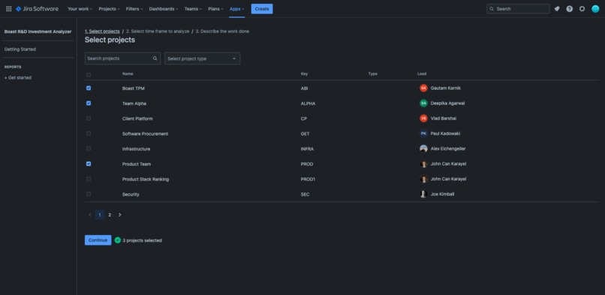
Task: Expand the Apps menu
Action: point(237,9)
